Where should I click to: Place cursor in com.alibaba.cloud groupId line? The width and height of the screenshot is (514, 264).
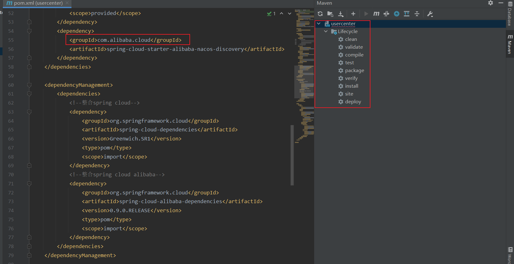coord(125,40)
